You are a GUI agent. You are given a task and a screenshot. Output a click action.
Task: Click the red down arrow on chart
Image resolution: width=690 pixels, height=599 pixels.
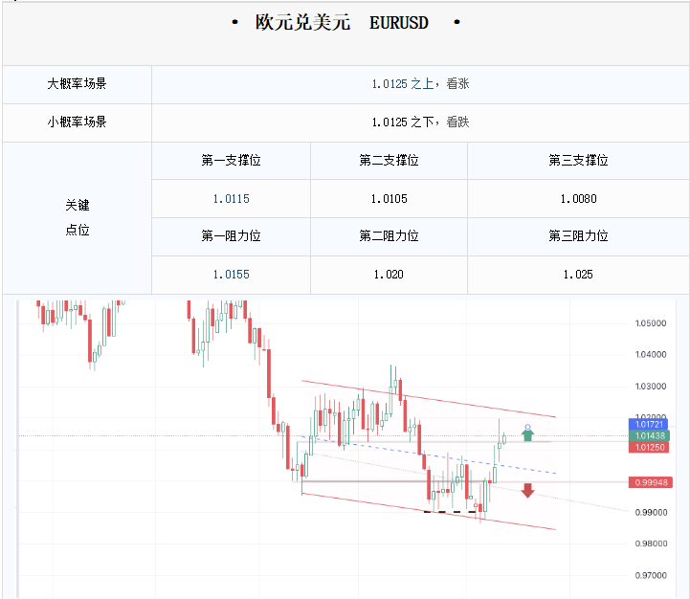point(527,490)
